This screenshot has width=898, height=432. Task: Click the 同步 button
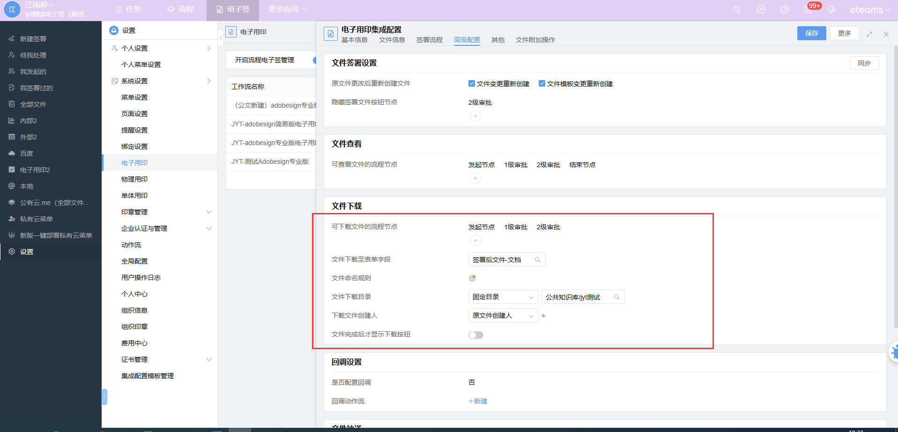coord(864,63)
